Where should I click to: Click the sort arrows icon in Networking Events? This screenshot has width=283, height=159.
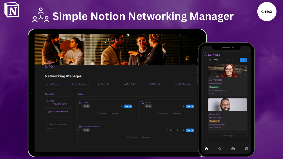(171, 130)
